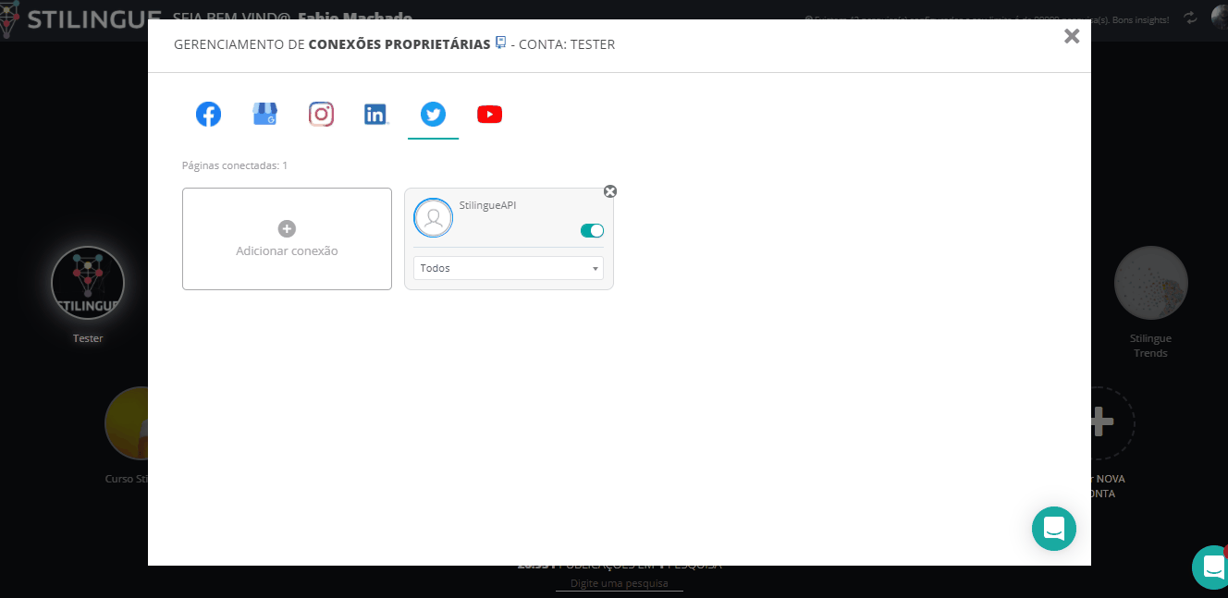Click the help icon beside Conexões Proprietárias
Viewport: 1228px width, 598px height.
pyautogui.click(x=501, y=43)
